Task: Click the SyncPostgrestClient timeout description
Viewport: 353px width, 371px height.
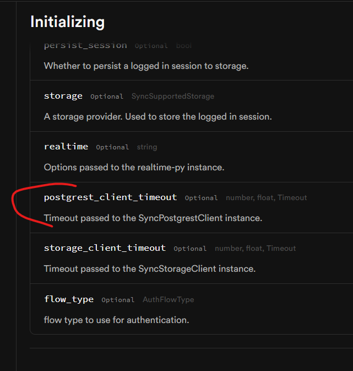Action: point(153,218)
